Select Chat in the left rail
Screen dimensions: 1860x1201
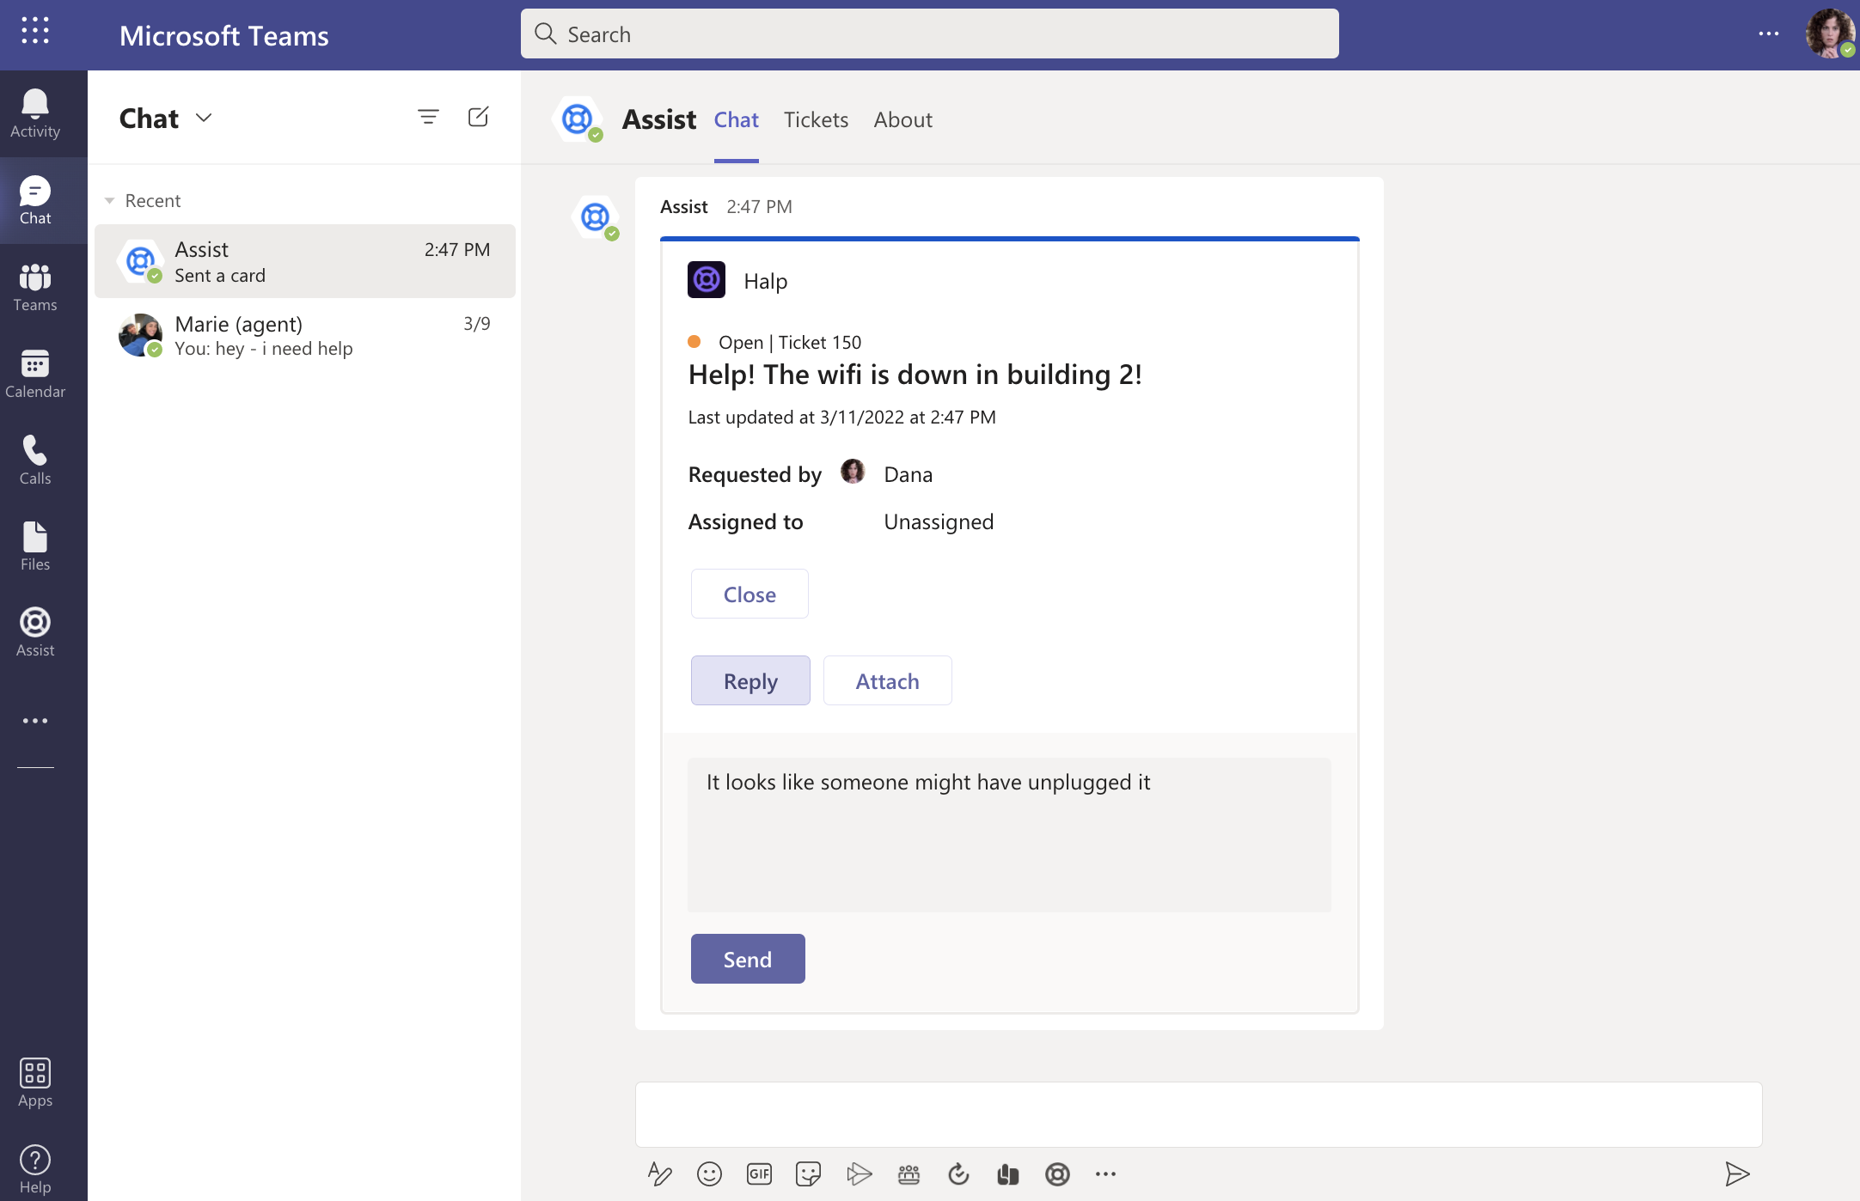35,200
